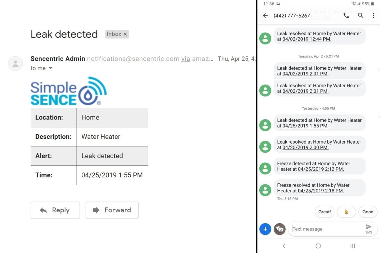
Task: Tap the thumbs-up suggested reply
Action: click(x=346, y=212)
